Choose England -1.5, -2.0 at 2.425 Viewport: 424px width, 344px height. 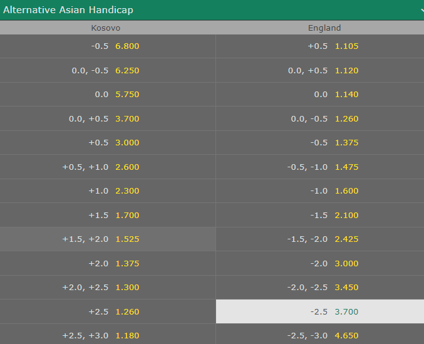pyautogui.click(x=320, y=239)
